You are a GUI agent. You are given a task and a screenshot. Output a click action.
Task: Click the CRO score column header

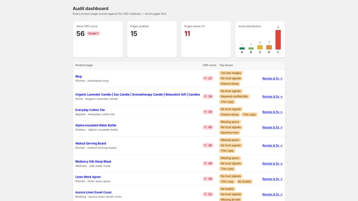click(x=209, y=65)
